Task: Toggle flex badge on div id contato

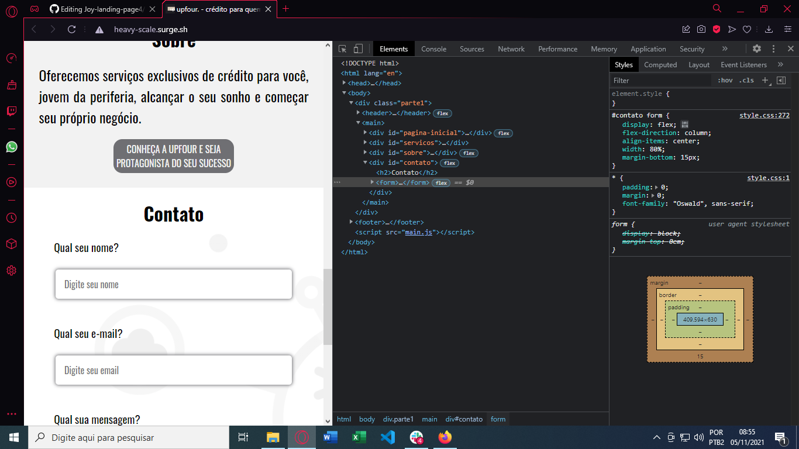Action: 449,163
